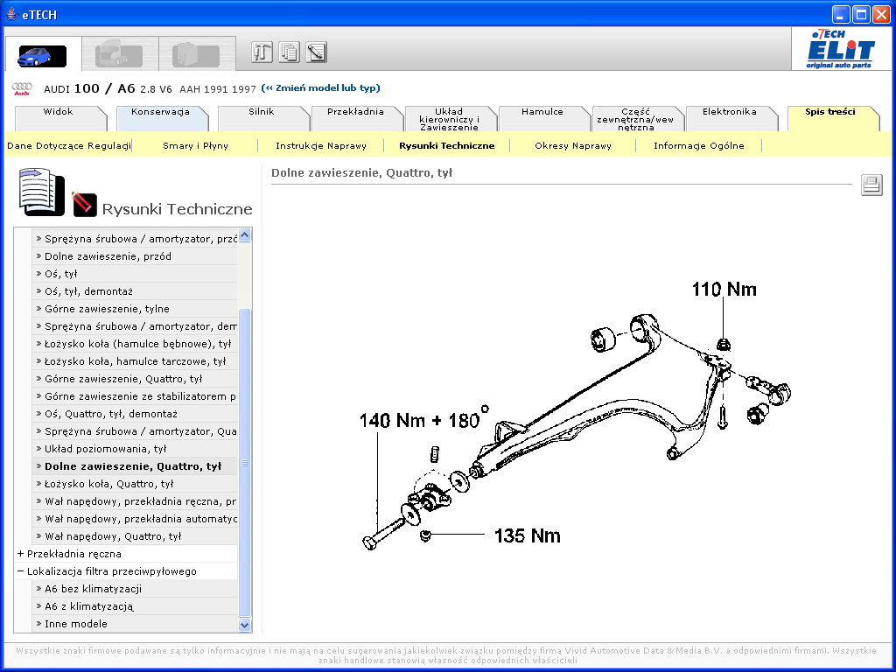The image size is (896, 672).
Task: Select the blue car vehicle type icon
Action: pos(42,56)
